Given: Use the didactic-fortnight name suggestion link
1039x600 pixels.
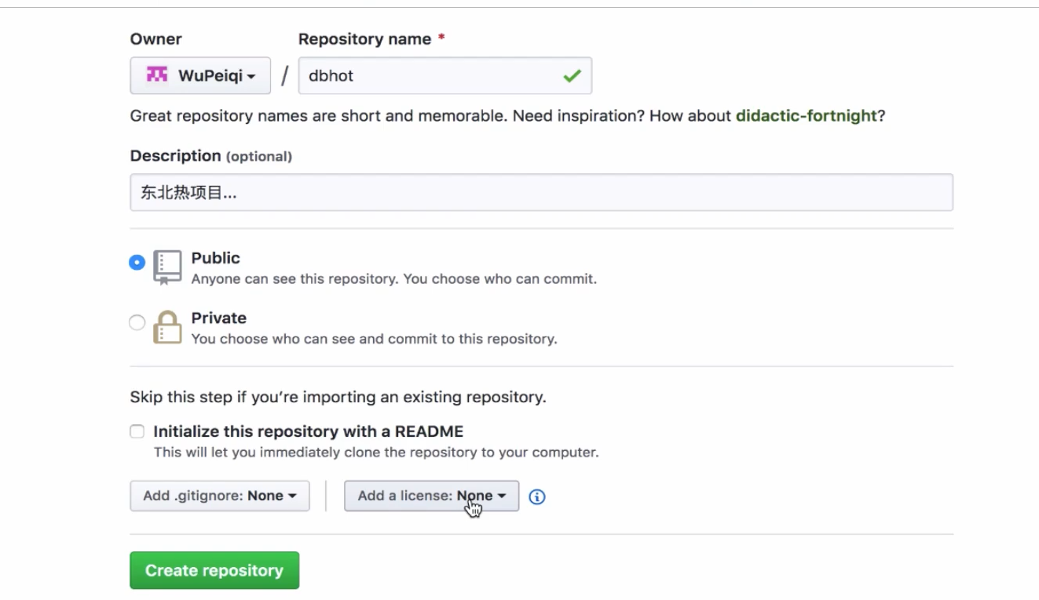Looking at the screenshot, I should tap(806, 116).
